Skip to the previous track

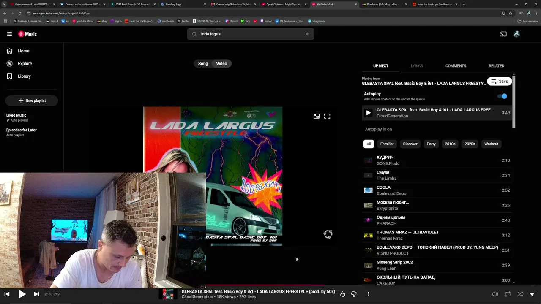pyautogui.click(x=7, y=294)
